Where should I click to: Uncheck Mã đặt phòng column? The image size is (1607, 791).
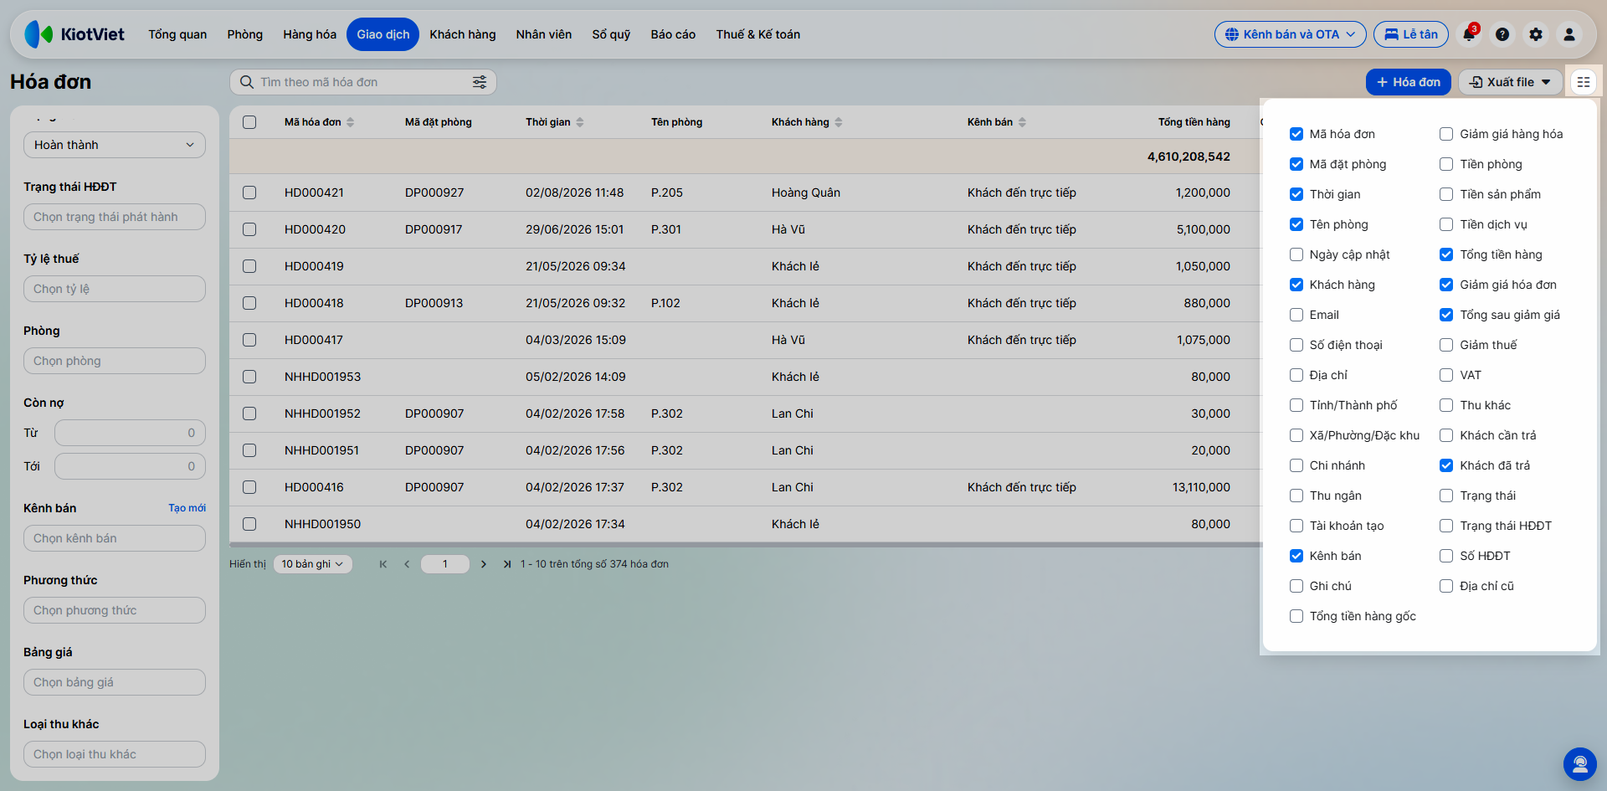pyautogui.click(x=1296, y=164)
